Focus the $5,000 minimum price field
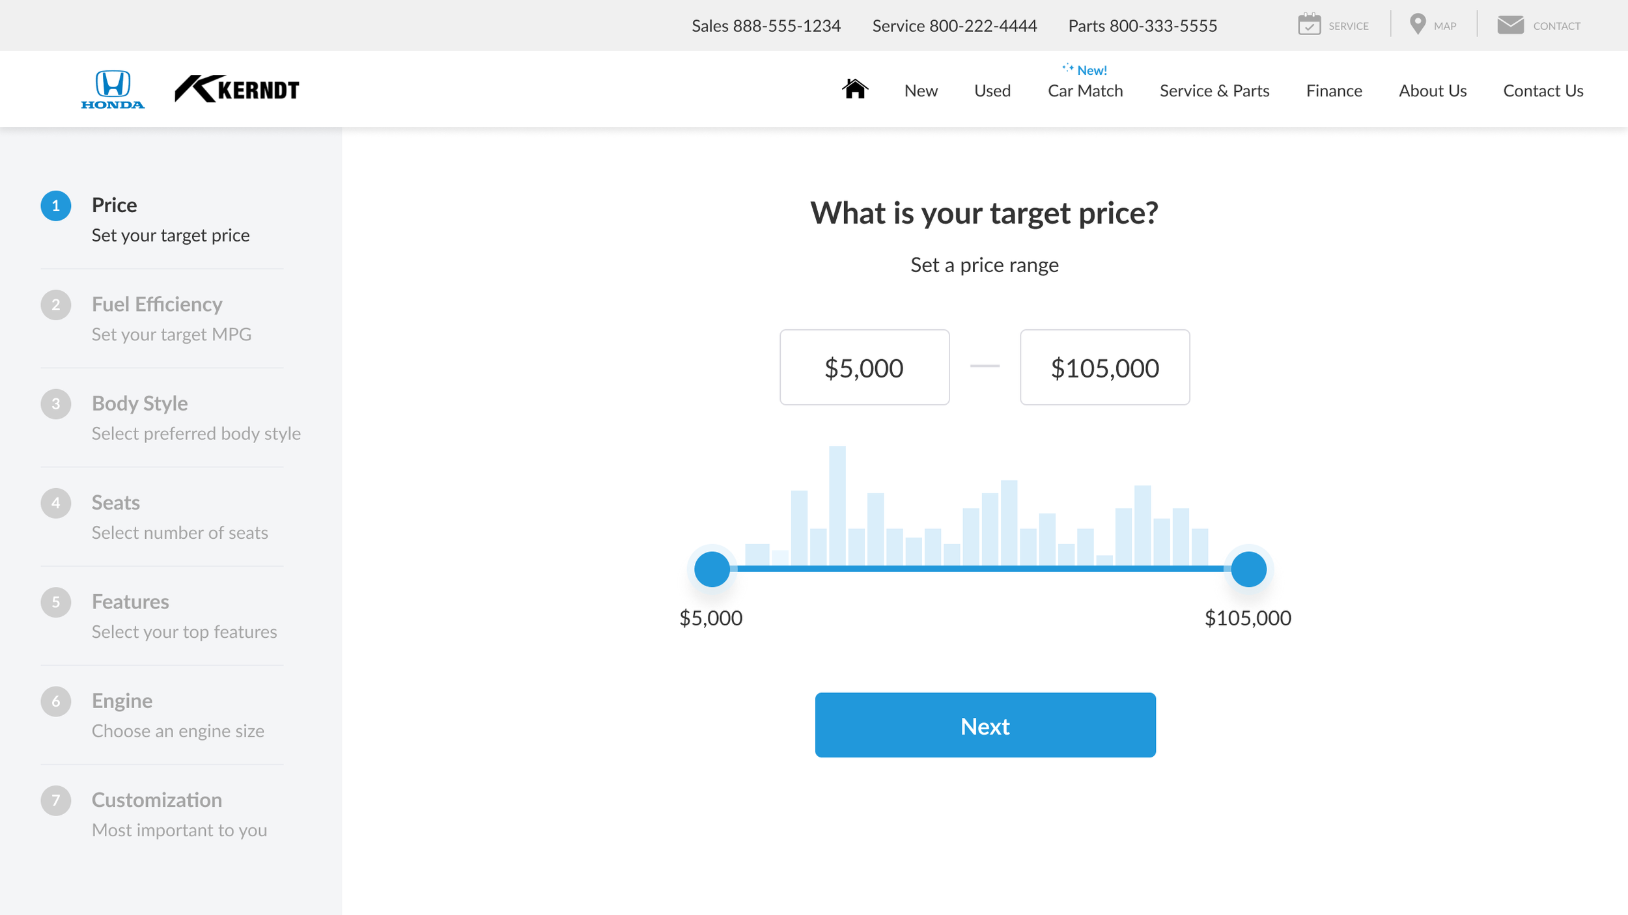 click(864, 367)
